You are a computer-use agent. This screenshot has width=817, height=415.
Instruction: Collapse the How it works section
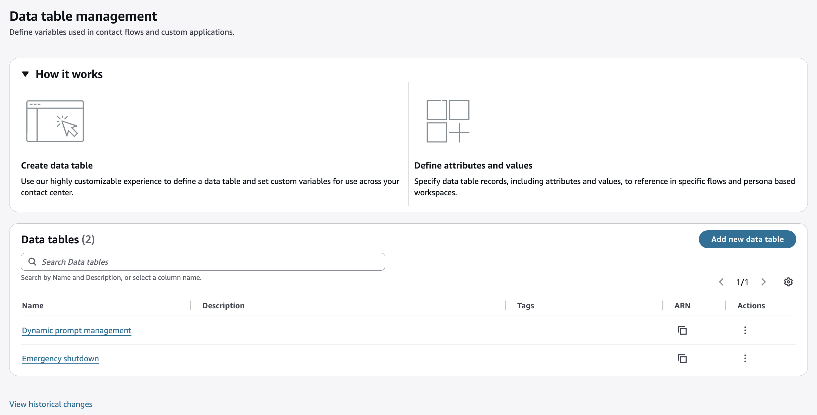25,74
